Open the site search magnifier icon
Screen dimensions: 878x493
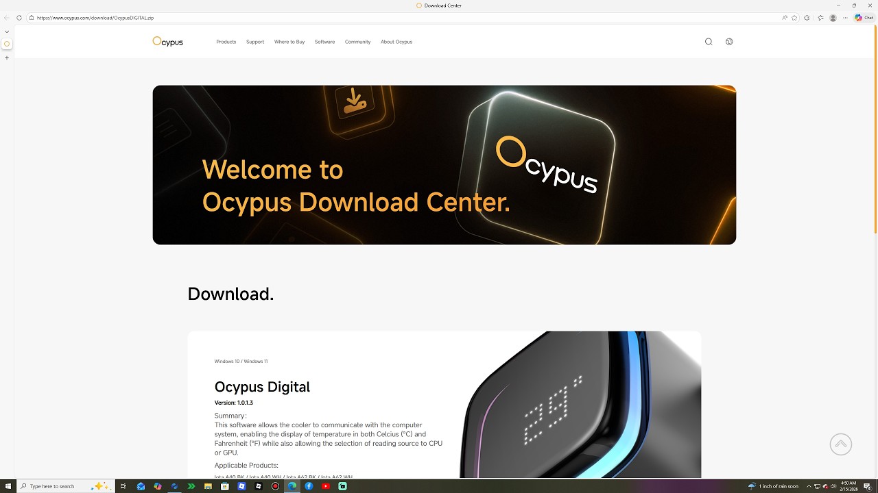pos(709,42)
